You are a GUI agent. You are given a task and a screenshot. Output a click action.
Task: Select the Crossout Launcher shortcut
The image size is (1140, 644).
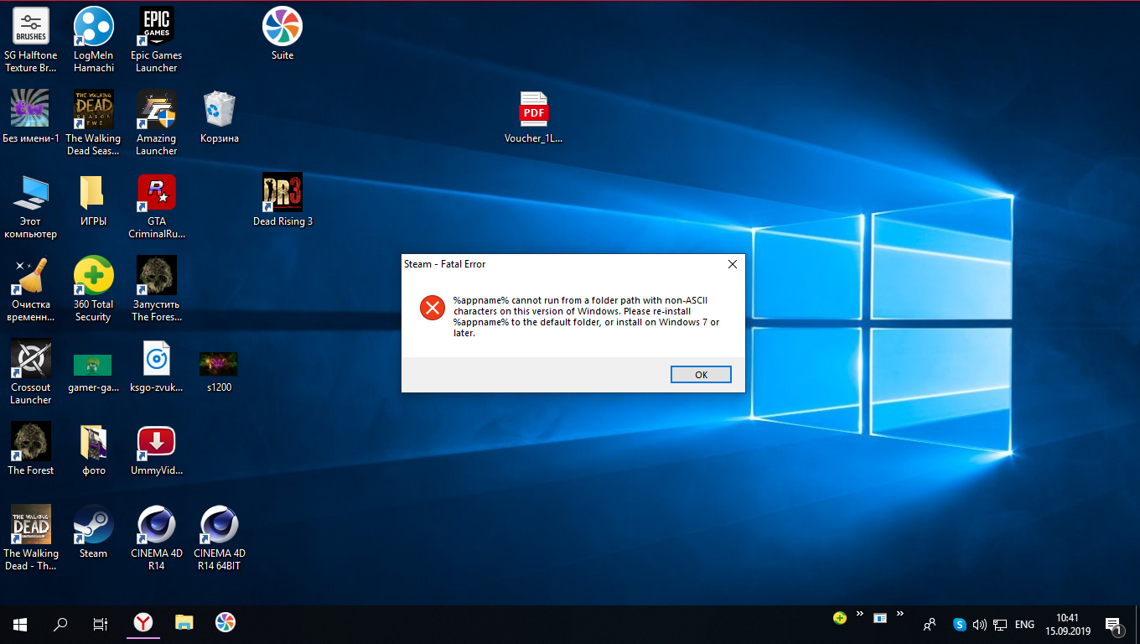(31, 371)
